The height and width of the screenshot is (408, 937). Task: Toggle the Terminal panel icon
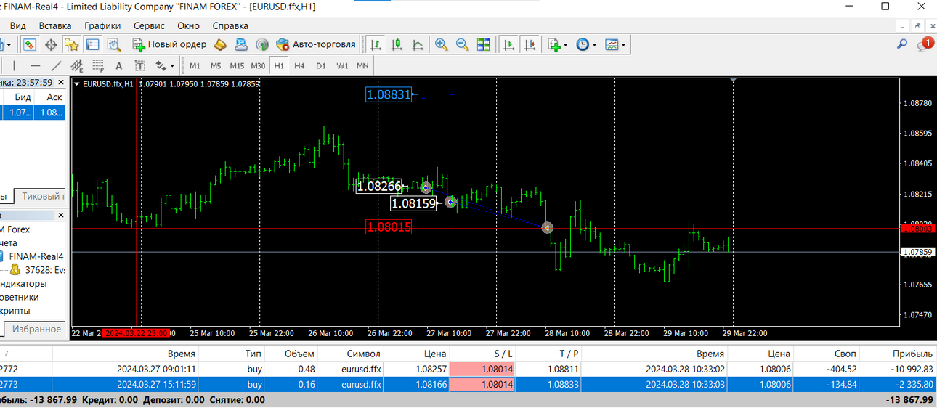92,44
